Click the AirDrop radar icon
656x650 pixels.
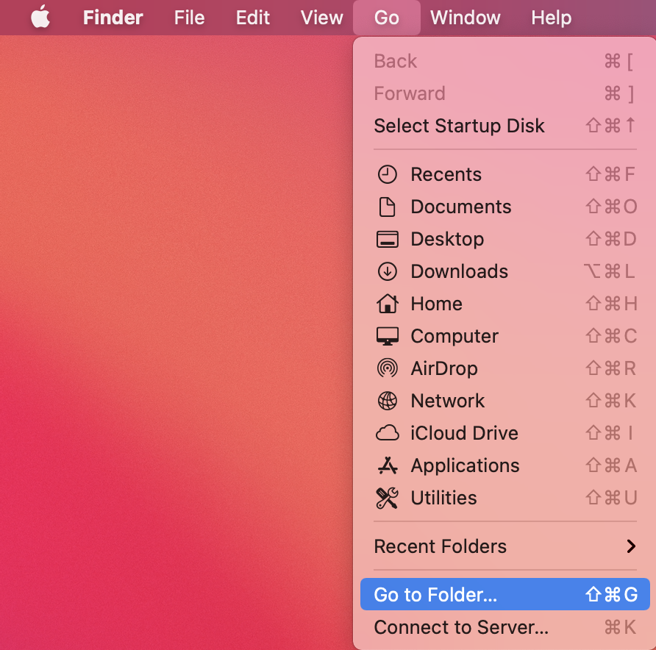[387, 368]
